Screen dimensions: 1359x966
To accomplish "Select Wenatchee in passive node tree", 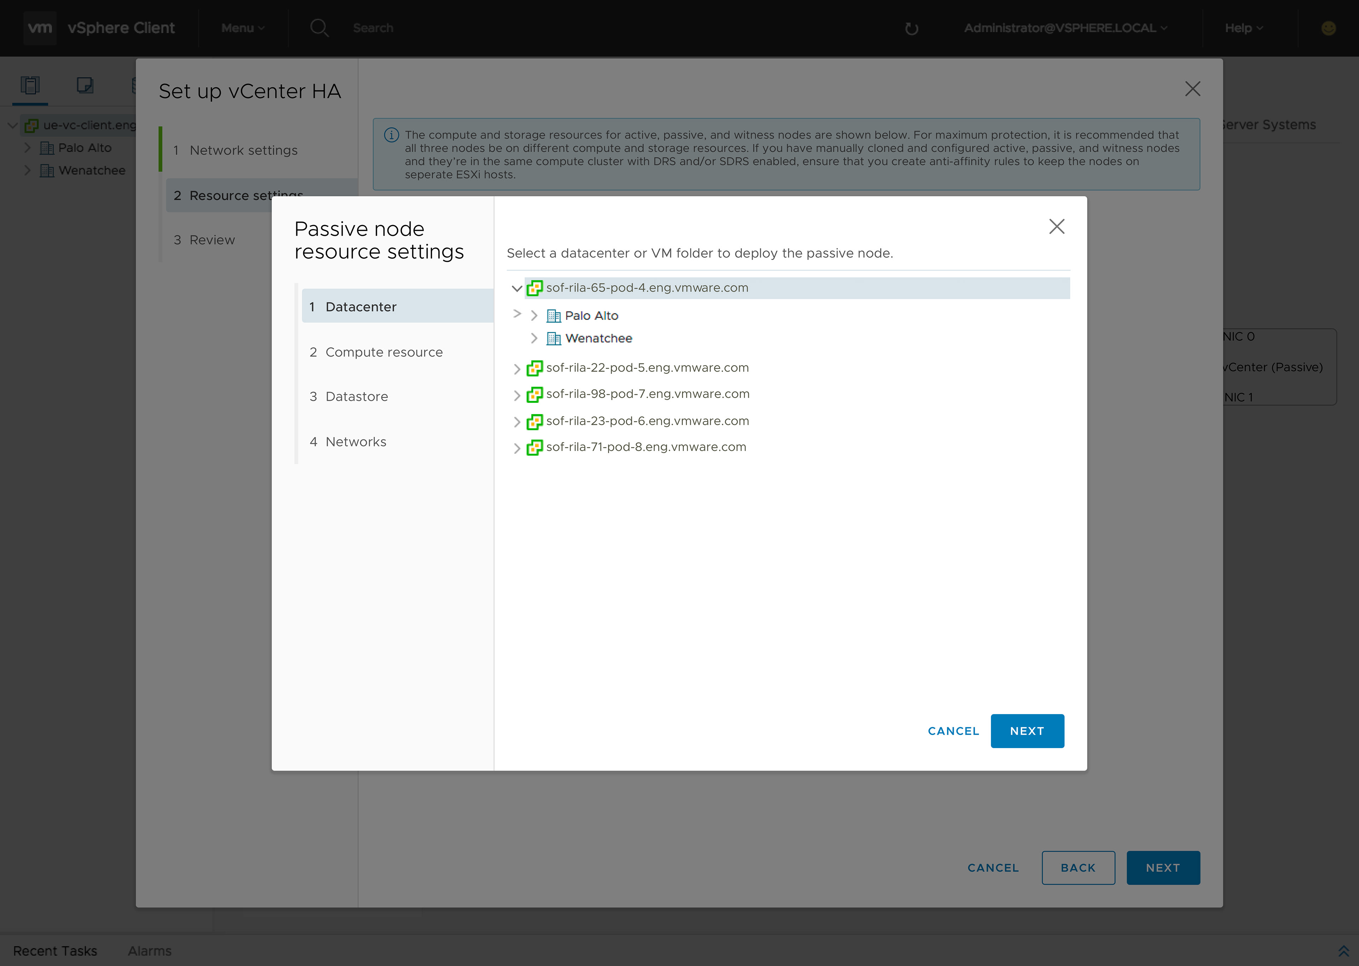I will click(598, 339).
